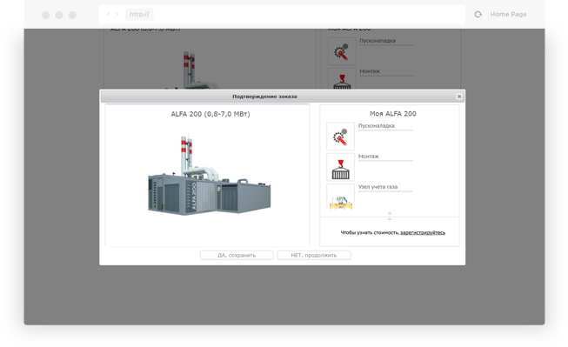Click the browser reload icon
568x347 pixels.
(x=478, y=15)
